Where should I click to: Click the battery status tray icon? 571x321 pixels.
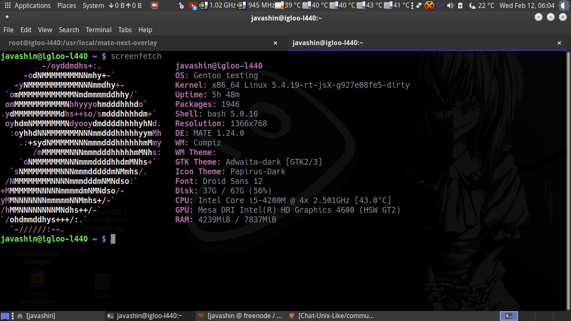[460, 5]
